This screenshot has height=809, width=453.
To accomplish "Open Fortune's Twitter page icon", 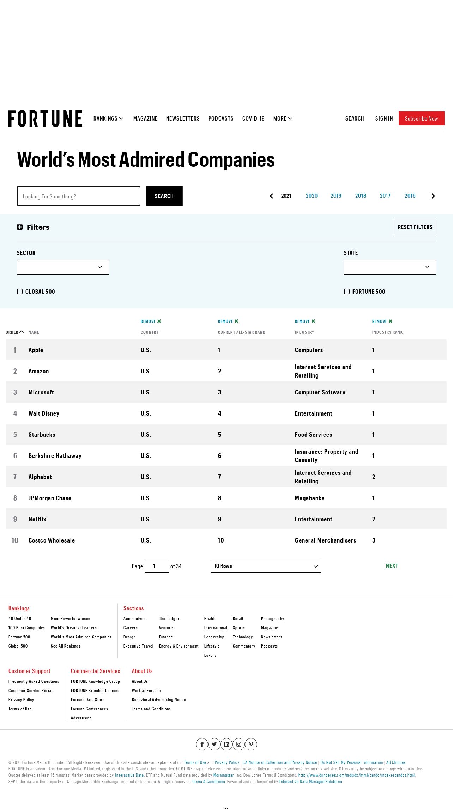I will [x=214, y=744].
